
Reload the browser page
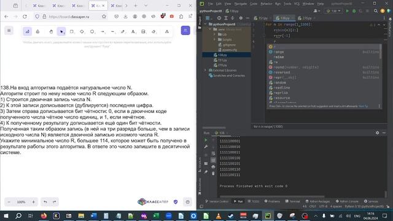coord(25,17)
